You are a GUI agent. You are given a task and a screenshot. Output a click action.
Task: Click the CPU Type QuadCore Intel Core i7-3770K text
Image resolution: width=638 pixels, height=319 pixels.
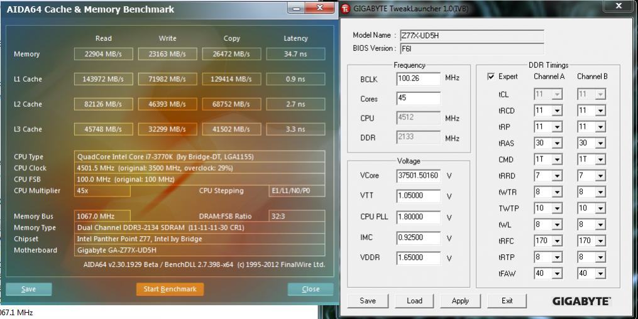coord(199,156)
